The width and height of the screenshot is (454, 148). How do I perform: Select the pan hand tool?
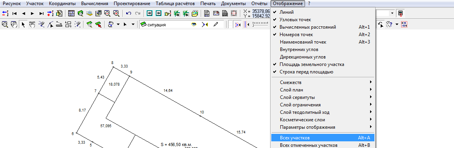14,25
